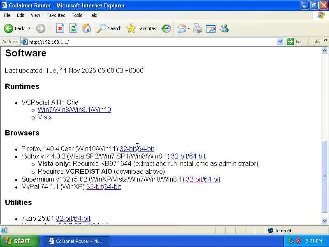Click the green Go button
This screenshot has height=247, width=329.
(x=294, y=42)
